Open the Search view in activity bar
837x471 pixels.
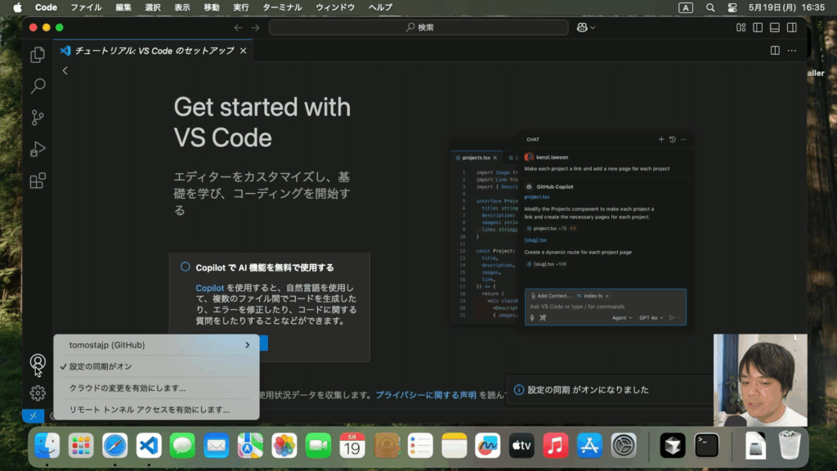point(38,86)
